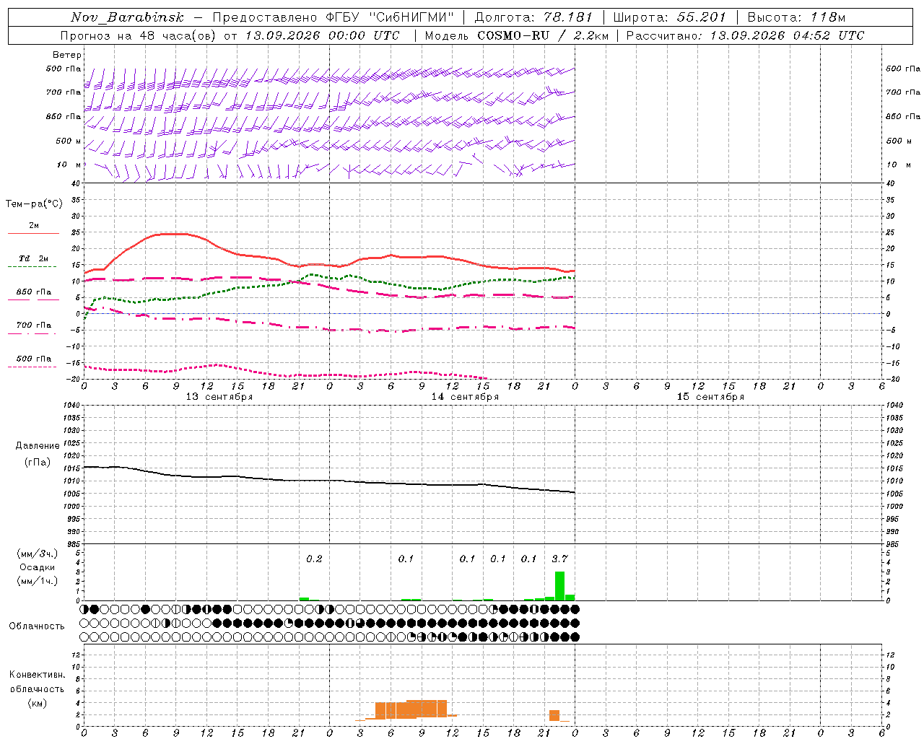Click the Nov_Barabinsk station title

coord(128,17)
